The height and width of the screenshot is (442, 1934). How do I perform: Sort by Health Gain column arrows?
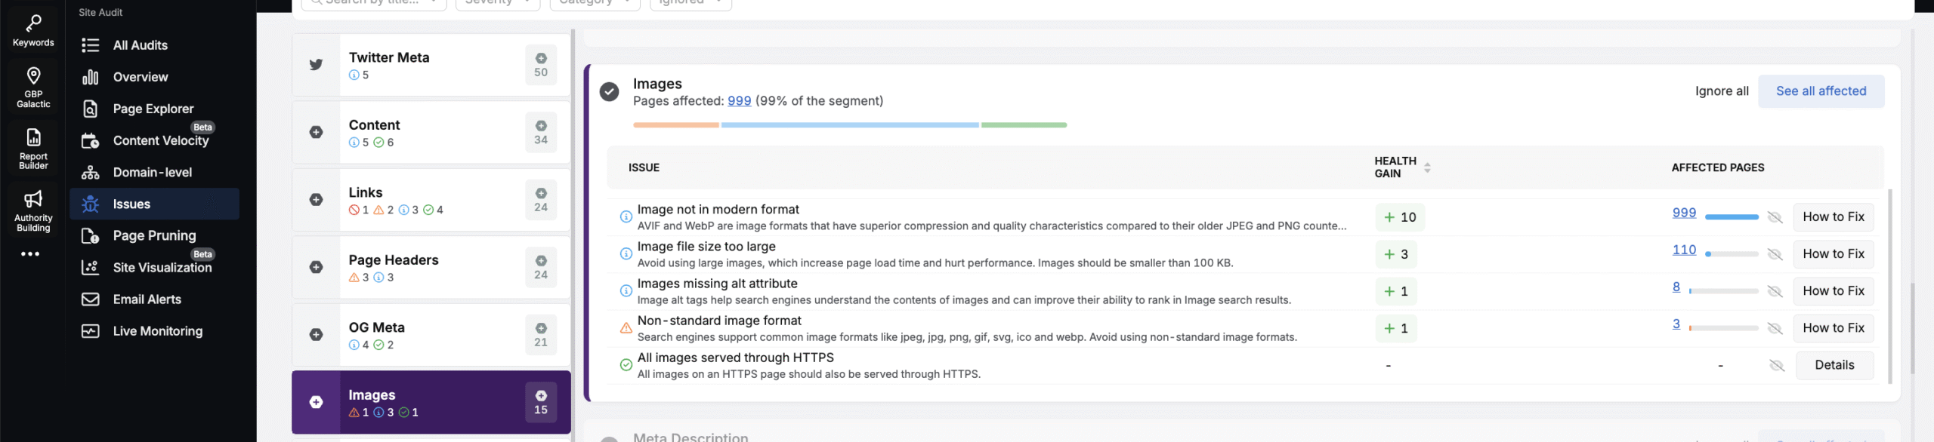pyautogui.click(x=1427, y=167)
